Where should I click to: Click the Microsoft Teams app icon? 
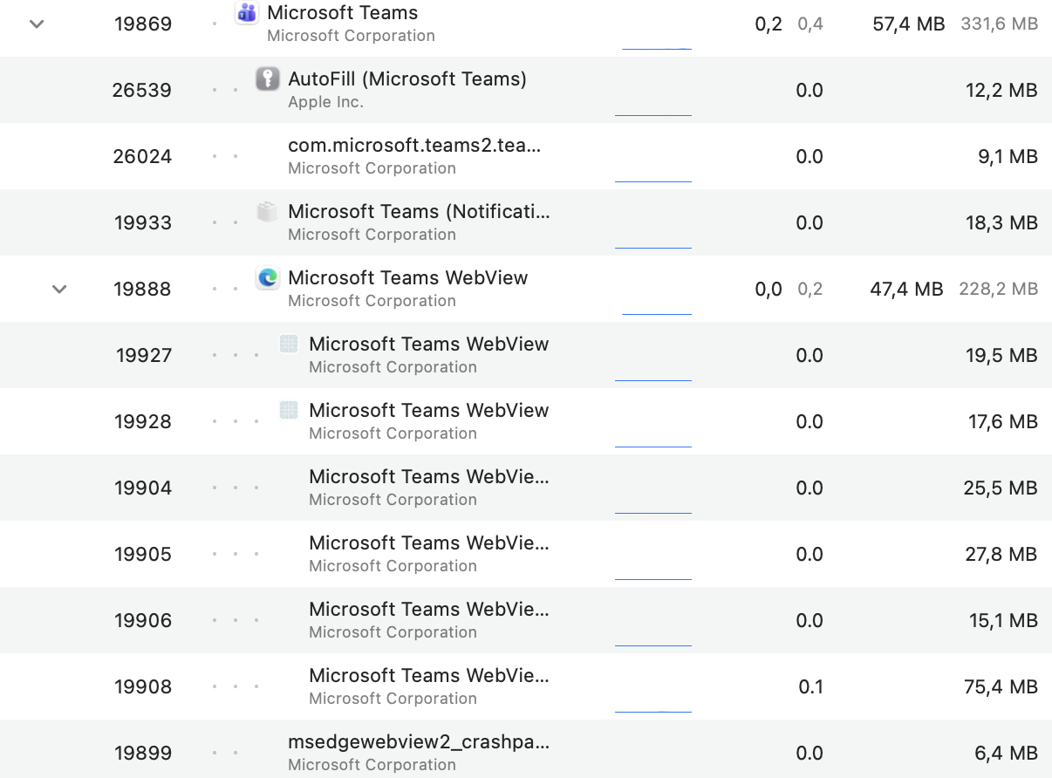[247, 13]
